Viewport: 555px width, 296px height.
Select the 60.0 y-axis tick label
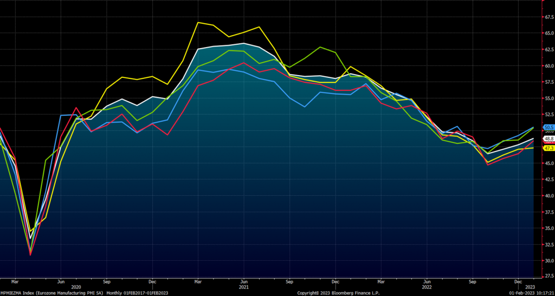548,66
